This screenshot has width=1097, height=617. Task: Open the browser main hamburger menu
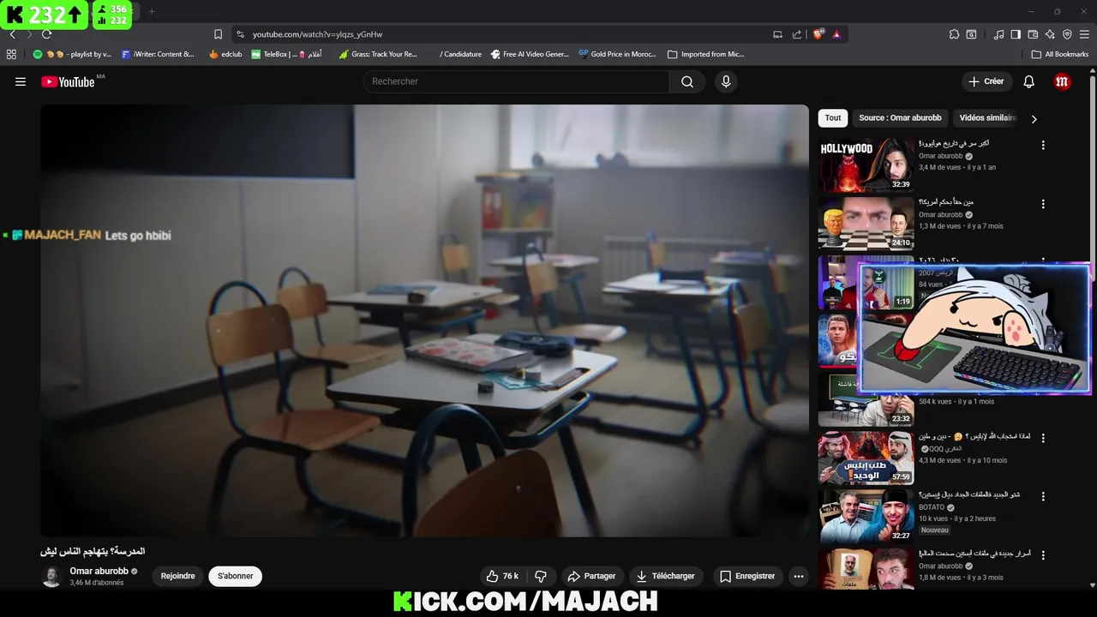pyautogui.click(x=1084, y=34)
